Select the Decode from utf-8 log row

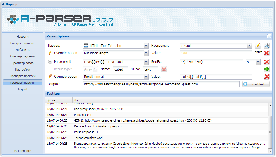point(157,126)
